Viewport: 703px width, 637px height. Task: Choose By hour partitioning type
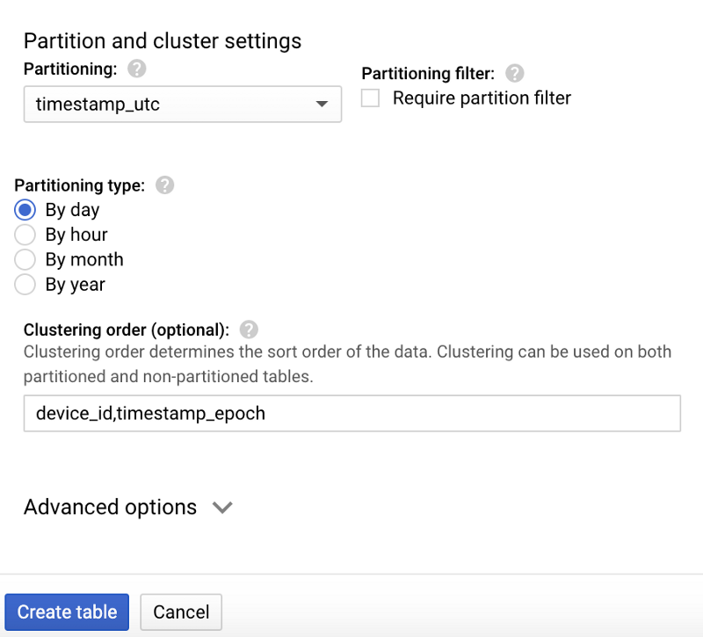point(26,235)
